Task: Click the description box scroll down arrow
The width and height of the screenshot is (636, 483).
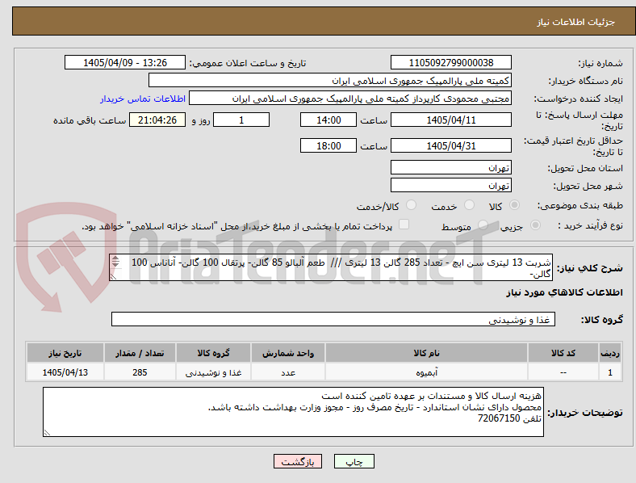Action: (115, 265)
